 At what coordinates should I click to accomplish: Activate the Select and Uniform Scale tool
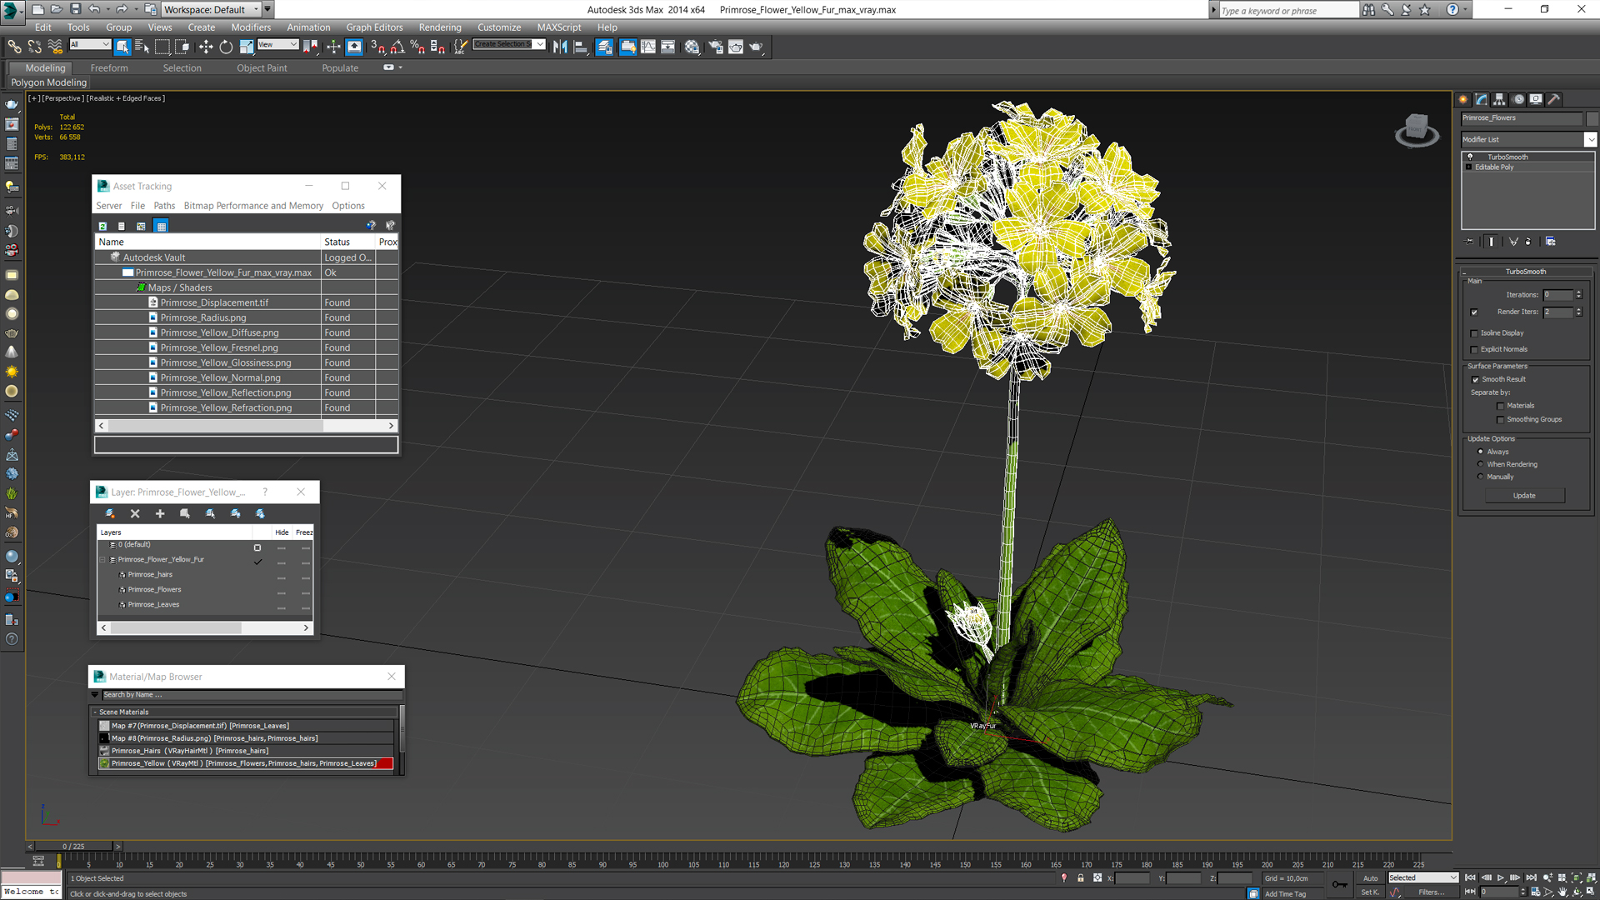point(247,47)
